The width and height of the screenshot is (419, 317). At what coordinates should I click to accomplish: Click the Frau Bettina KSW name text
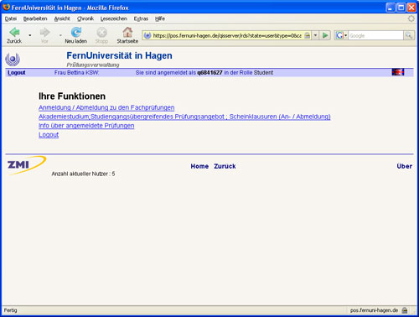(x=76, y=73)
